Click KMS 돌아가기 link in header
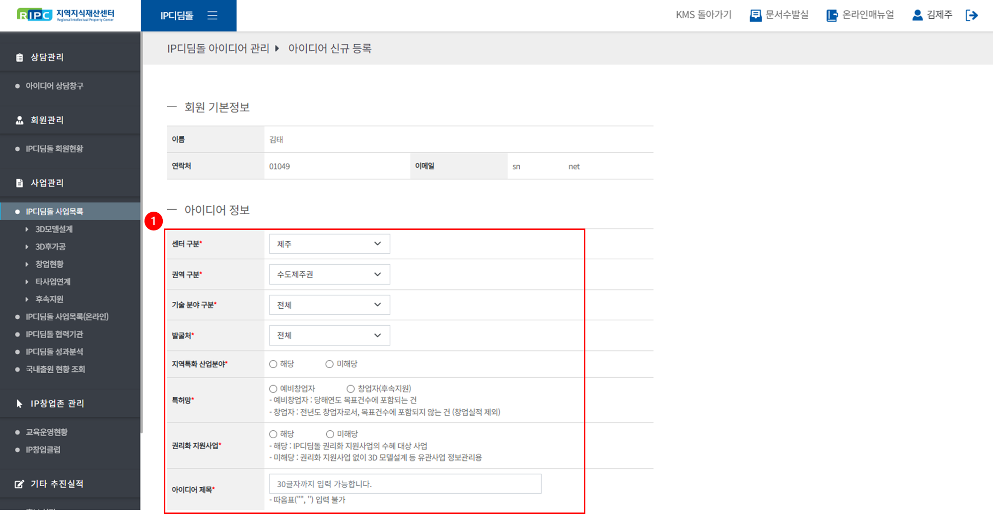 [703, 15]
